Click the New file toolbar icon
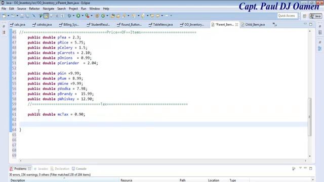 click(4, 16)
